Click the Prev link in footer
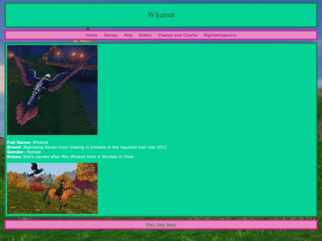The height and width of the screenshot is (241, 322). [150, 224]
